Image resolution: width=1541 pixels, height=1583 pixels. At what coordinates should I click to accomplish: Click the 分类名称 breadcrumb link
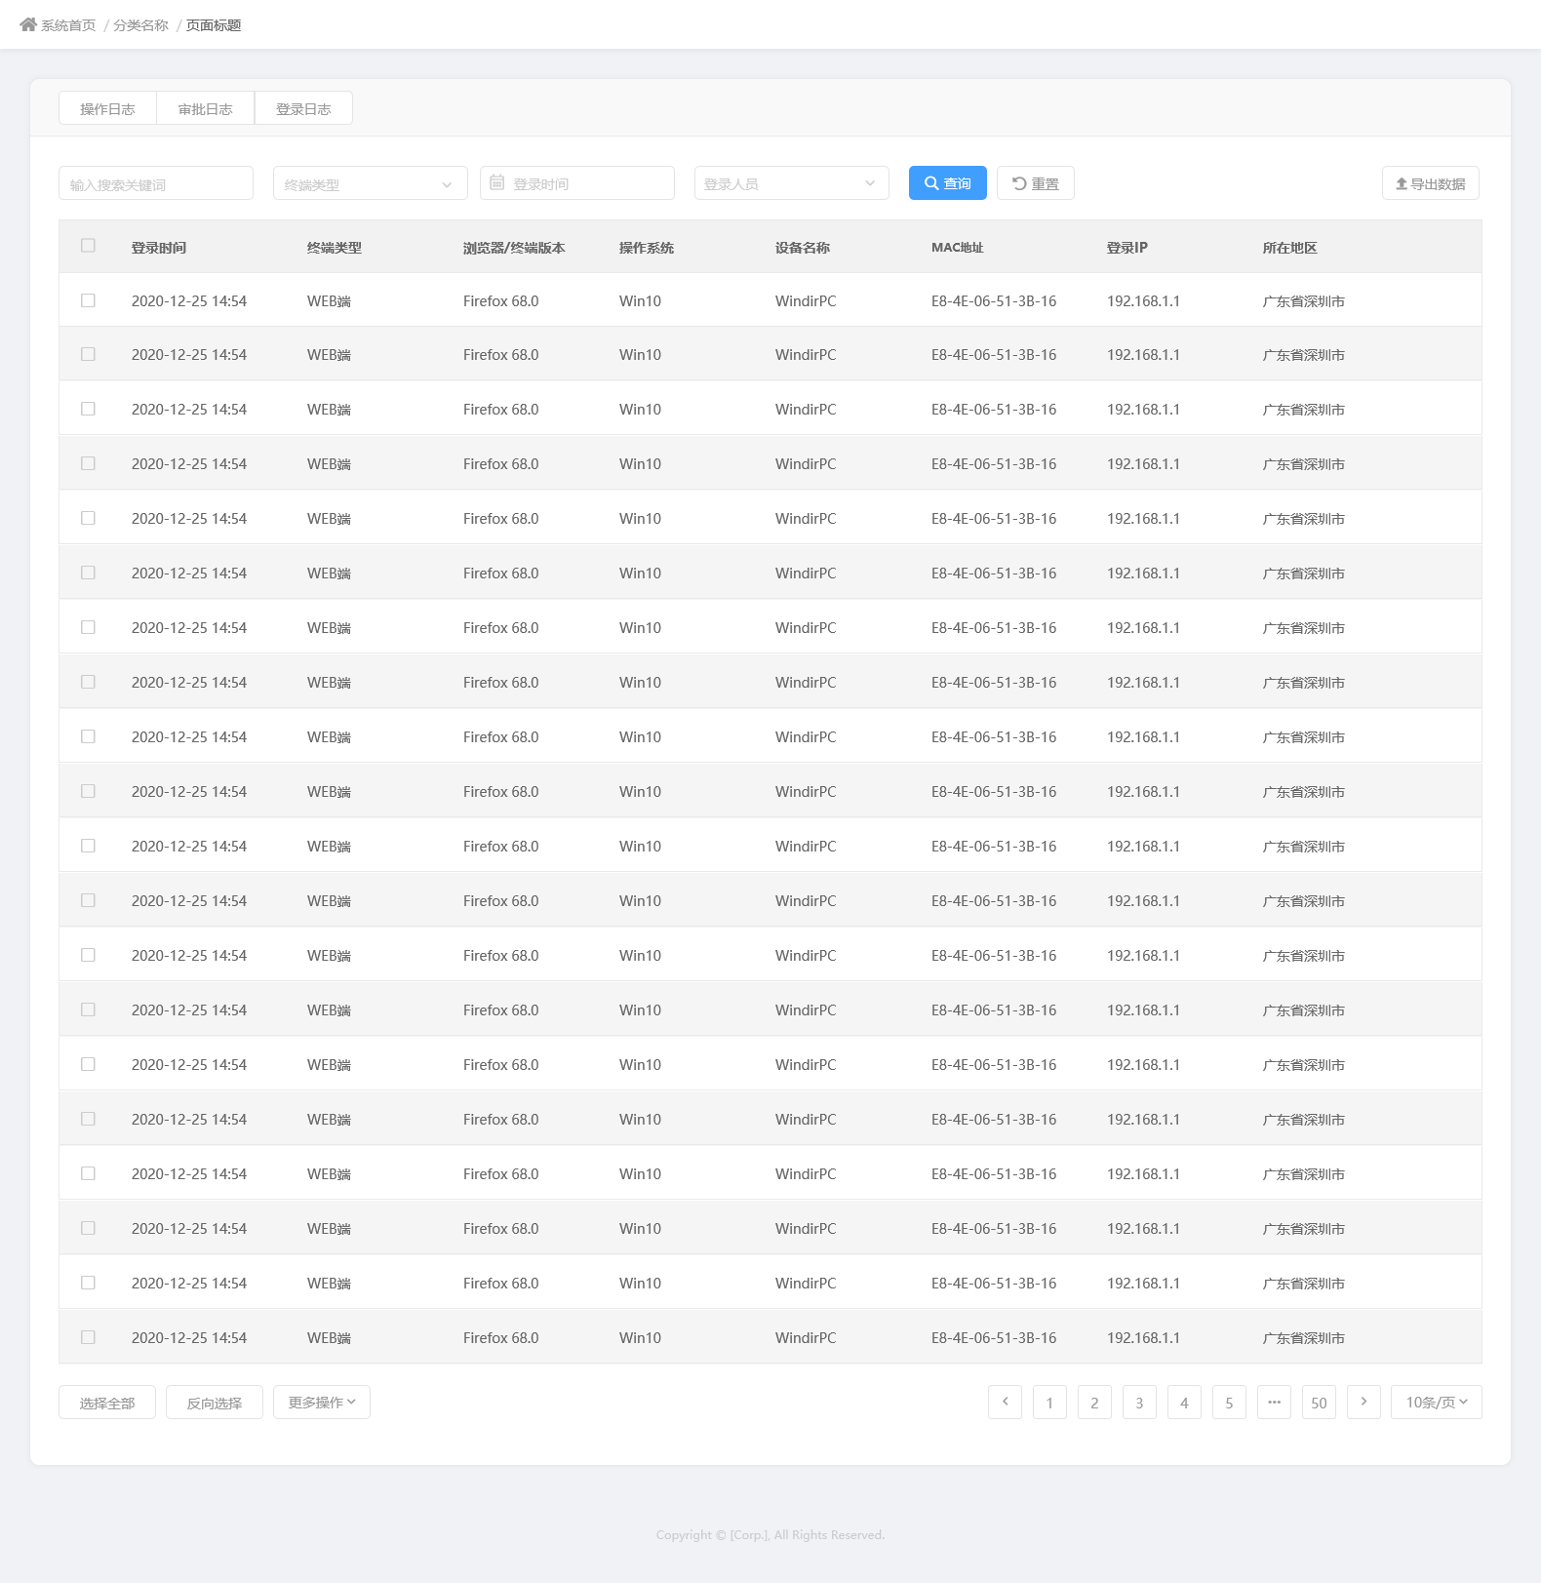point(140,25)
